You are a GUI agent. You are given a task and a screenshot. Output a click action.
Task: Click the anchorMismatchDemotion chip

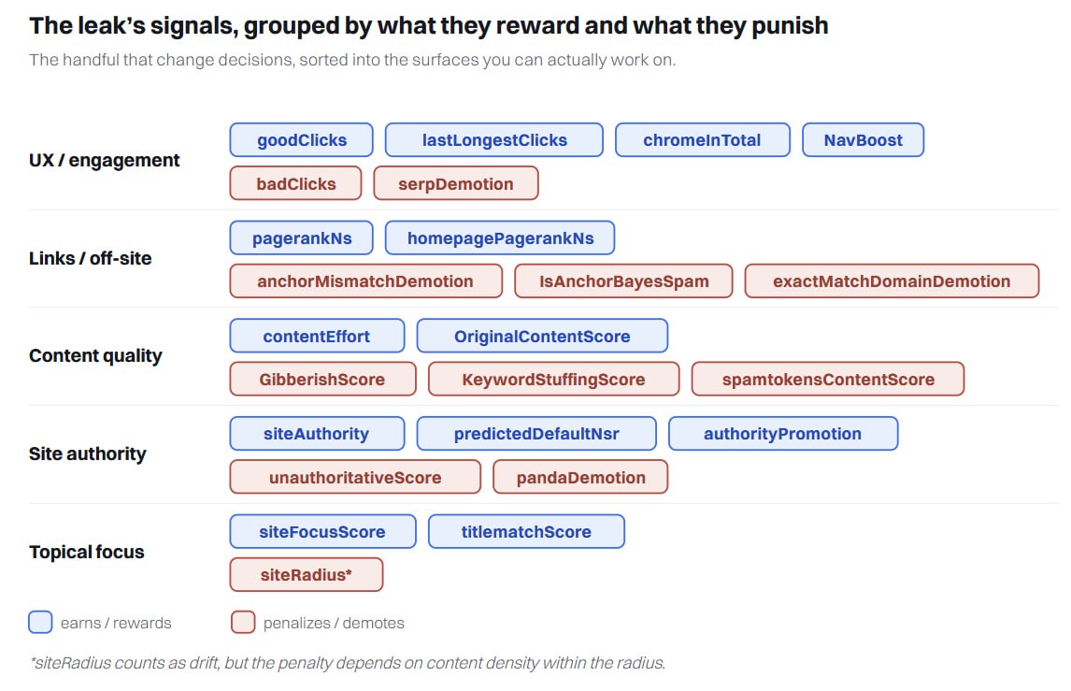pyautogui.click(x=365, y=281)
